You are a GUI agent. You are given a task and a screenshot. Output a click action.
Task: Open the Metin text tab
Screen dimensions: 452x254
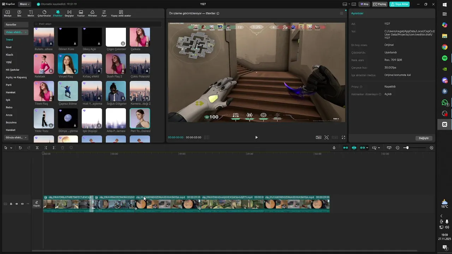31,13
